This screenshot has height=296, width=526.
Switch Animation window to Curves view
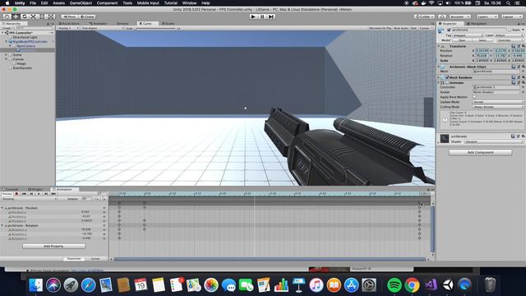95,259
